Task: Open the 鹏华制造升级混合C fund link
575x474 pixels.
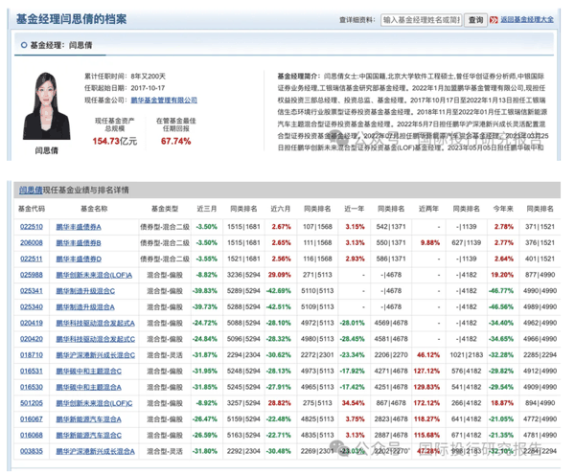Action: 85,291
